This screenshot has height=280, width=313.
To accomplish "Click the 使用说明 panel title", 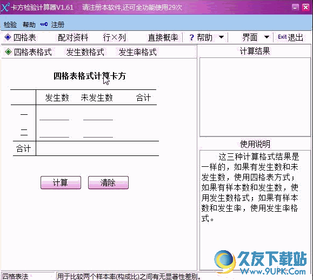I will pyautogui.click(x=255, y=144).
